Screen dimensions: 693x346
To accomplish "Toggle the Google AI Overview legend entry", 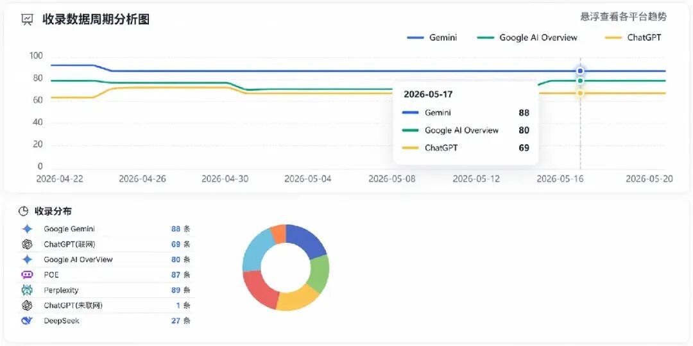I will pos(527,38).
